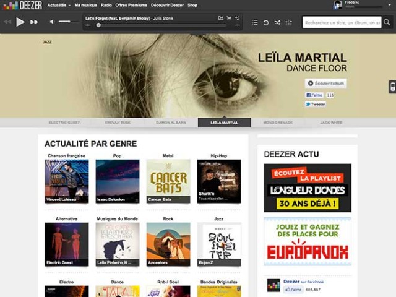Open the Europavox contest banner

(x=308, y=241)
